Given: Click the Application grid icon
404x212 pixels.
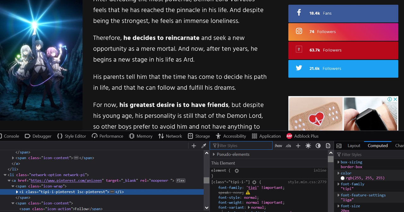Looking at the screenshot, I should point(254,136).
